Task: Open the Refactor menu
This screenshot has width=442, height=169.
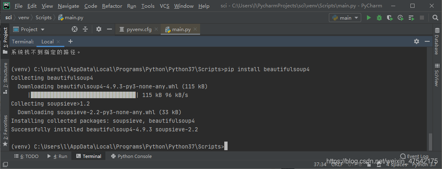Action: pos(112,6)
